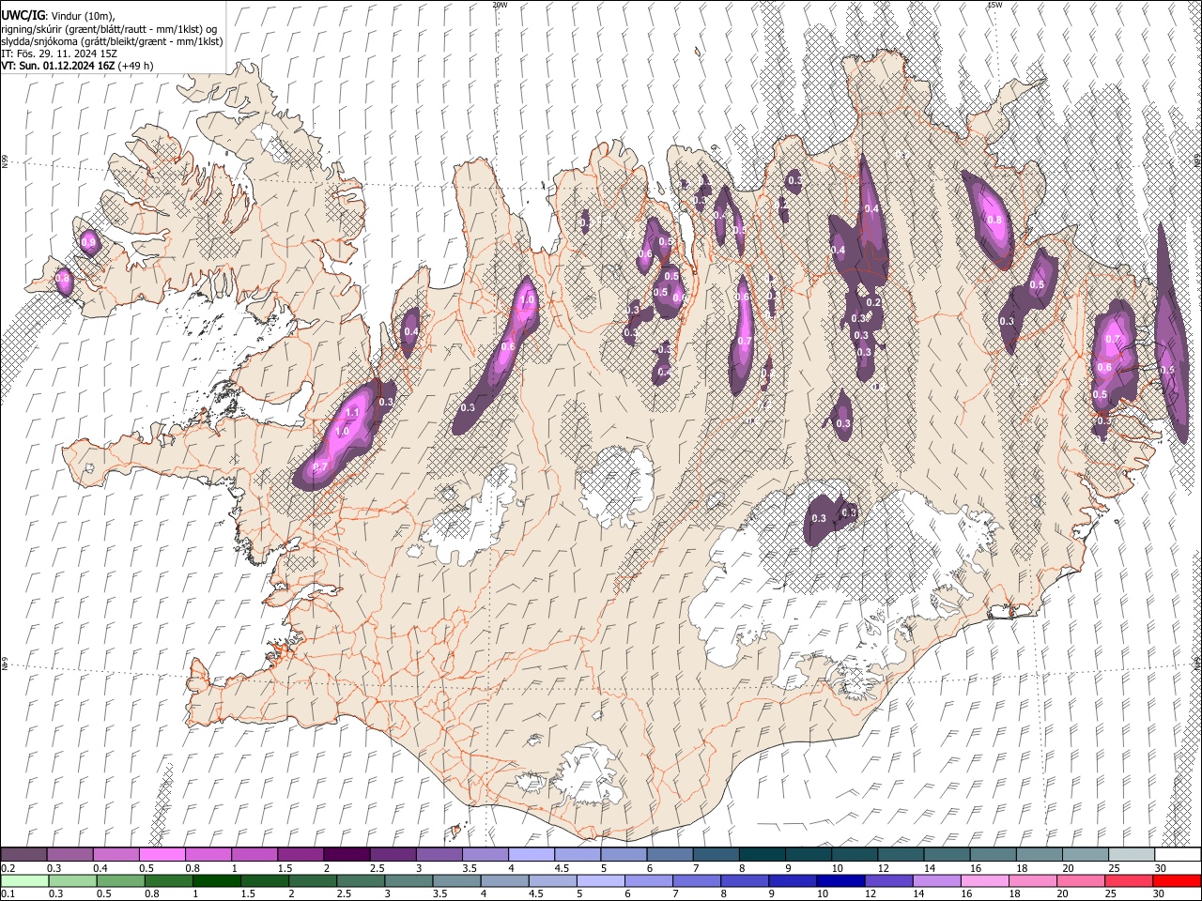Click the 4.5 tick label in the upper legend
The image size is (1202, 901).
coord(562,868)
